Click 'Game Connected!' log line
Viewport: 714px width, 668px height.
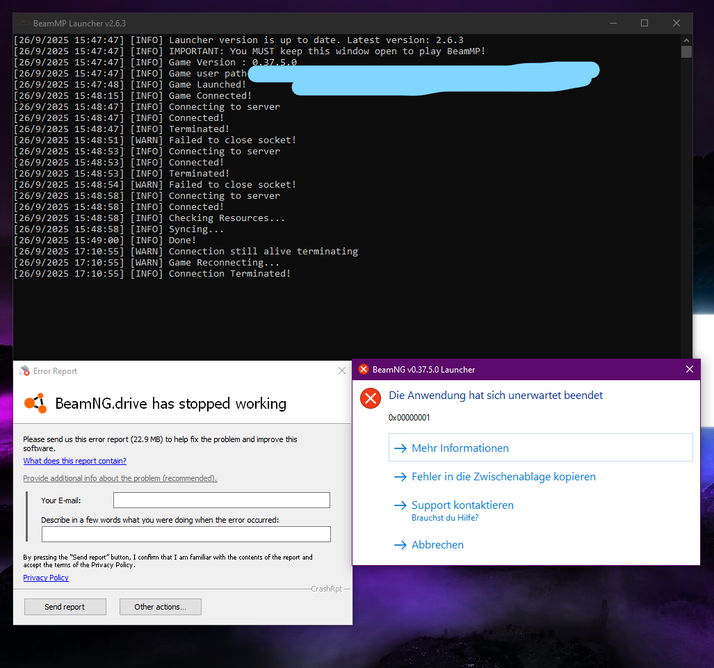pos(133,96)
